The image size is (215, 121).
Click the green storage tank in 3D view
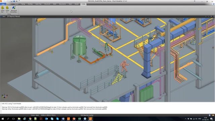coord(79,46)
